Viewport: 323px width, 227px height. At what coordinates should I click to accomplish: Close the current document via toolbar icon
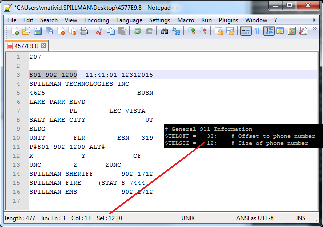pos(61,31)
